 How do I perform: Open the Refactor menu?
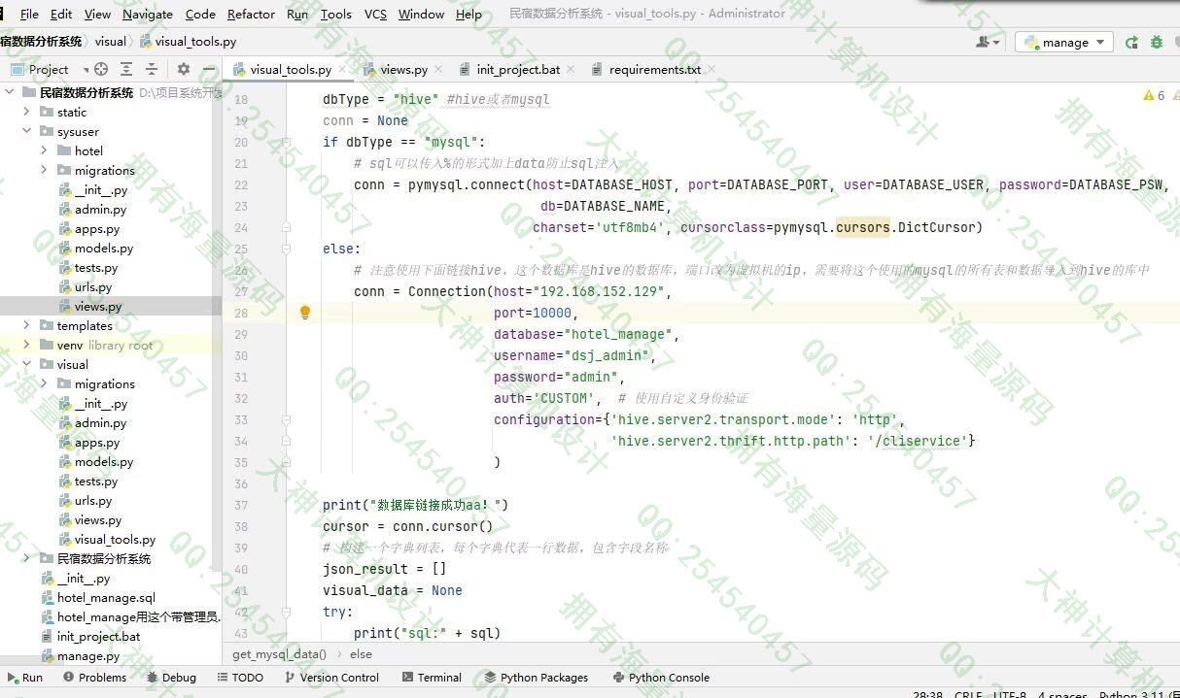click(x=251, y=14)
